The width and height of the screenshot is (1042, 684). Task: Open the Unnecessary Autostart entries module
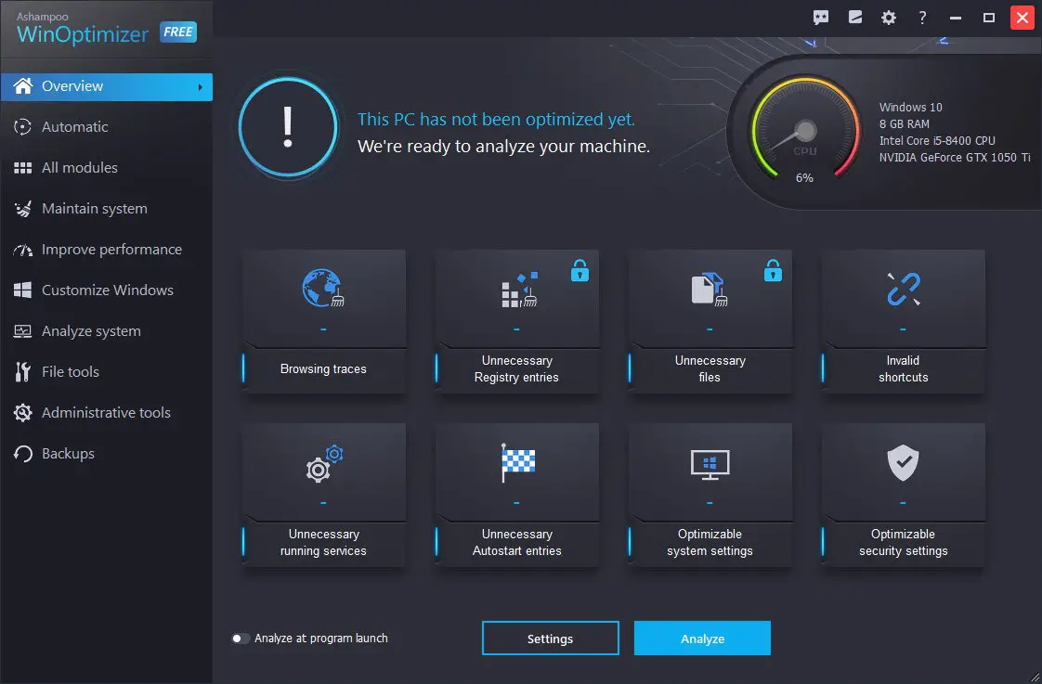(x=516, y=495)
